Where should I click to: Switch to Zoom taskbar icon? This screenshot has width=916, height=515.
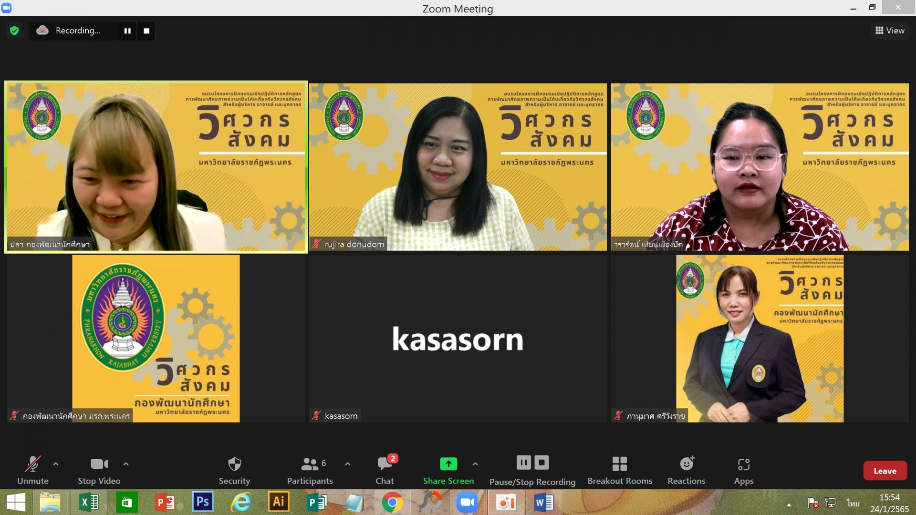(468, 503)
